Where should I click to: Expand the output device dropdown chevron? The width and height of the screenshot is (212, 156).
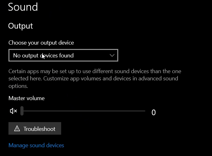pyautogui.click(x=112, y=55)
